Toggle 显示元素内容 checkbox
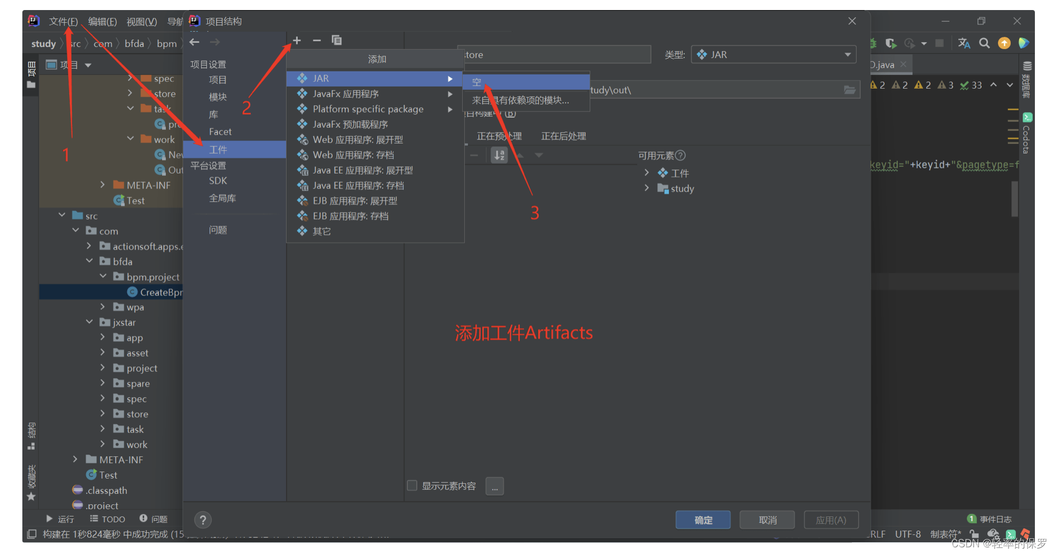This screenshot has width=1055, height=554. pos(412,485)
